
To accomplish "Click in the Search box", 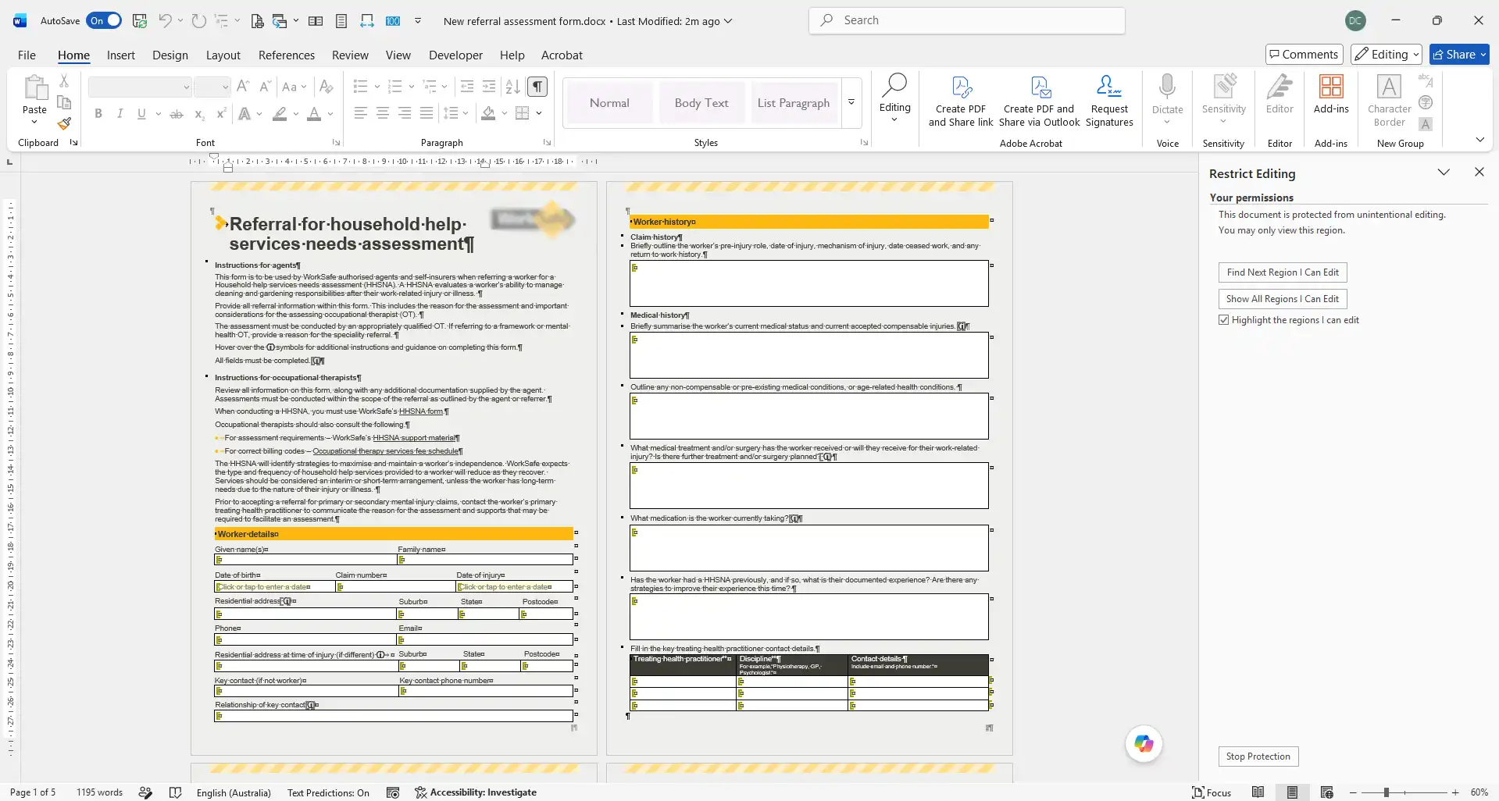I will coord(967,20).
